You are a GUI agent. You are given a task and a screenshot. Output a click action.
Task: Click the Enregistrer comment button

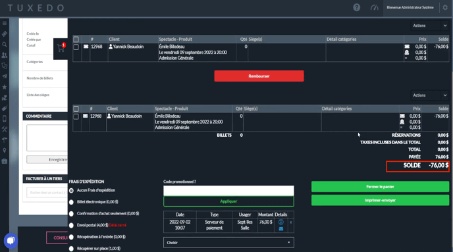pyautogui.click(x=47, y=159)
